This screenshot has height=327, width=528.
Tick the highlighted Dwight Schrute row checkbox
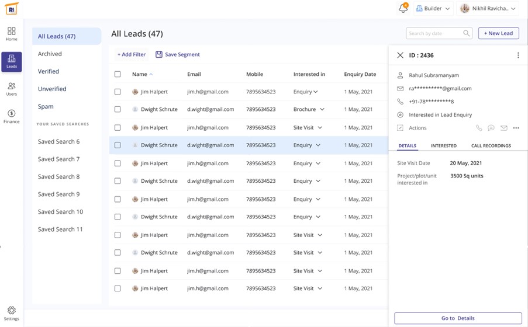coord(118,145)
